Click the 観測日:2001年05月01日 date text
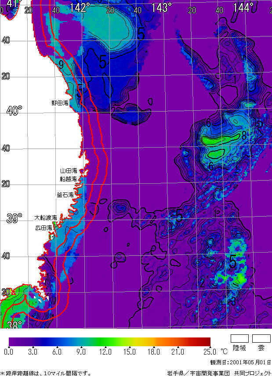The width and height of the screenshot is (272, 377). point(240,362)
